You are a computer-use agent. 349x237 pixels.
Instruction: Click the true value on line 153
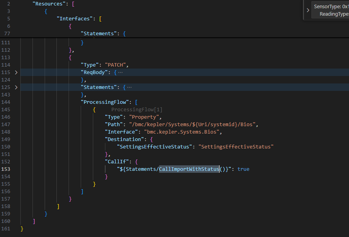(x=243, y=169)
